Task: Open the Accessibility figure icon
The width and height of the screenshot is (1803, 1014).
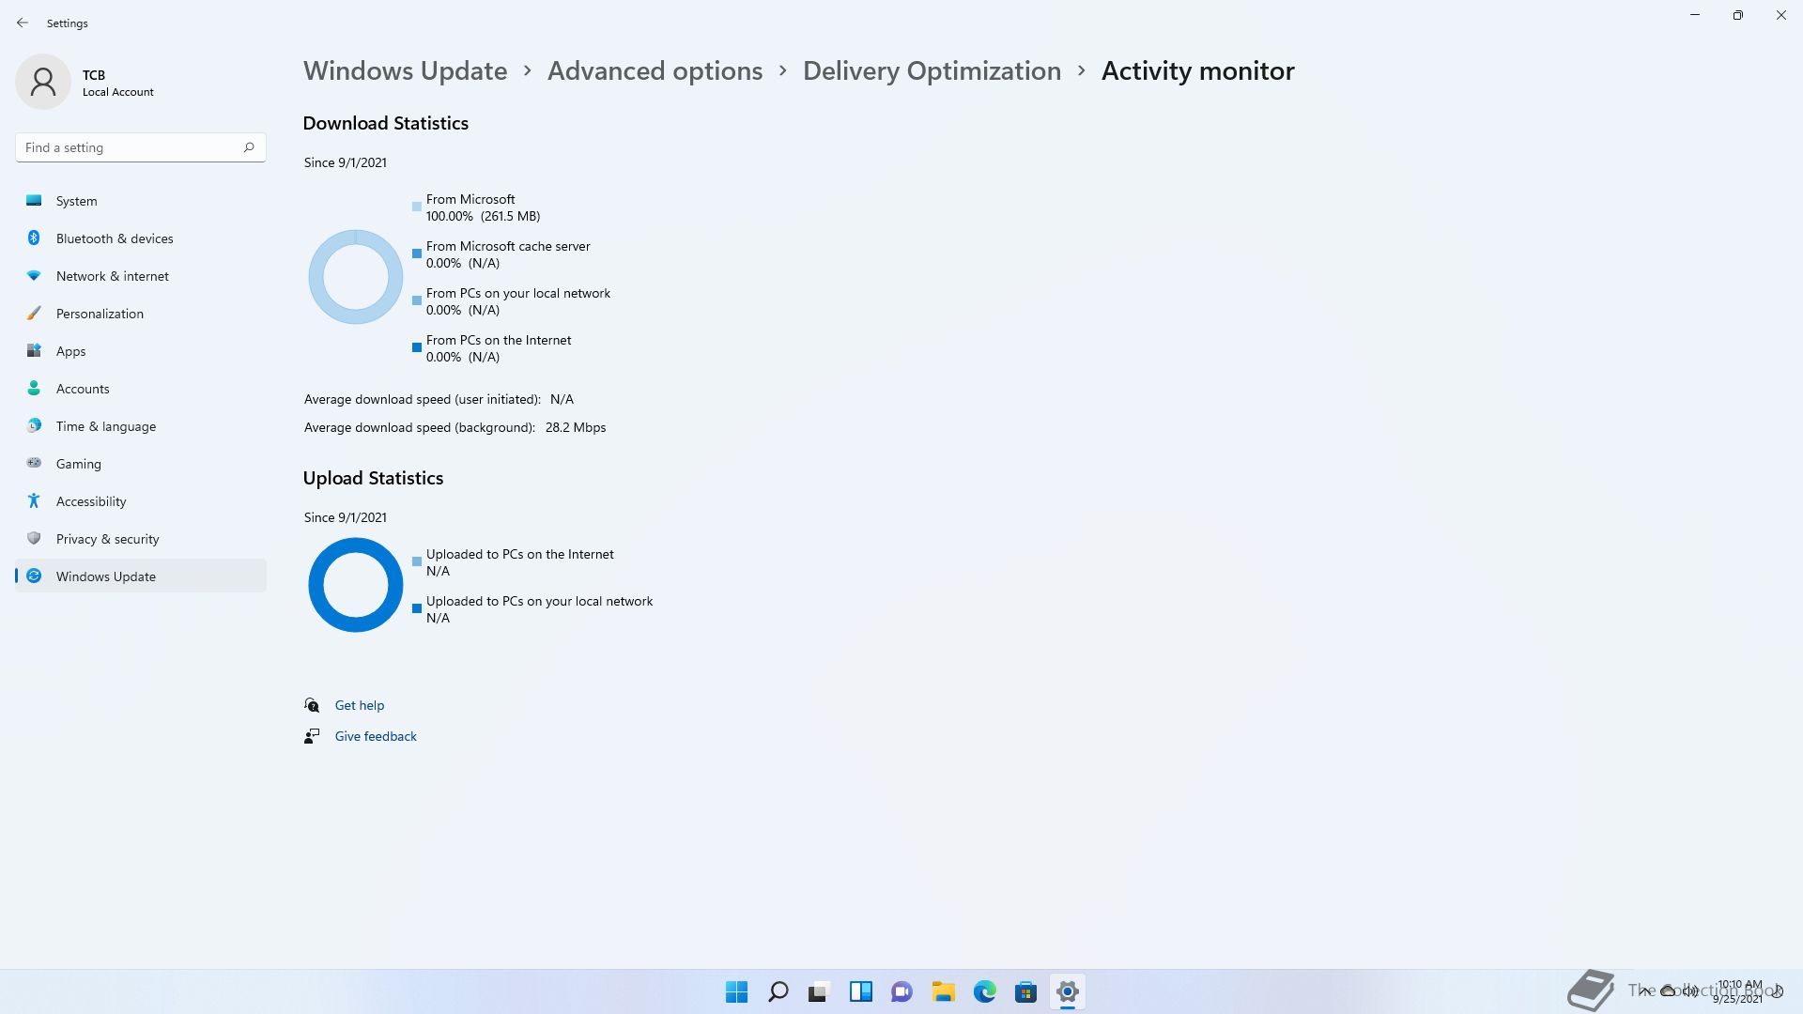Action: 34,500
